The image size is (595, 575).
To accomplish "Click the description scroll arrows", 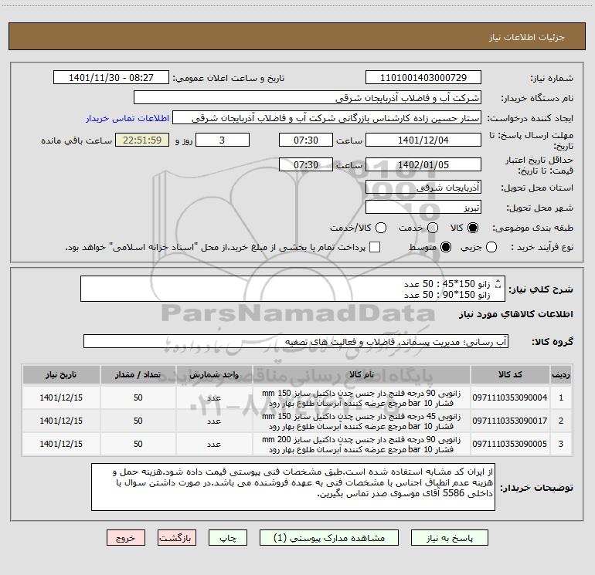I will point(498,283).
